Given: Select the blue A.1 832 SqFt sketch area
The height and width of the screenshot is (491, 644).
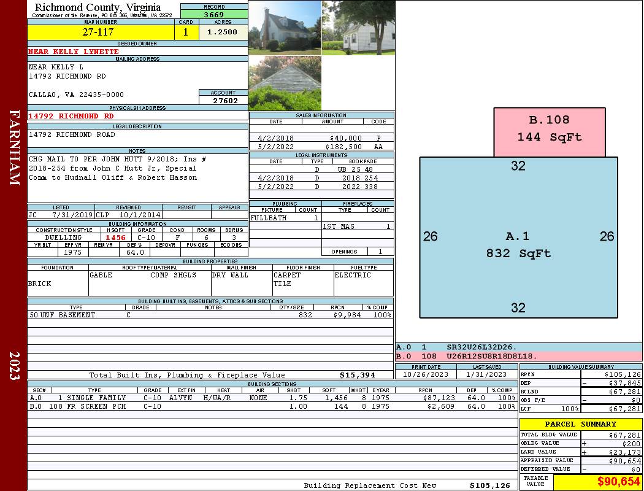Looking at the screenshot, I should pyautogui.click(x=518, y=237).
